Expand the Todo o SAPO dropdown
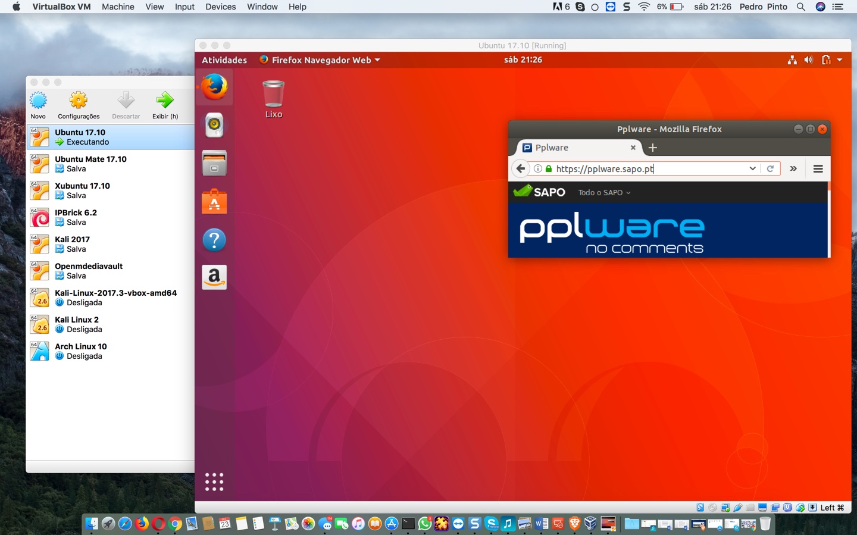The image size is (857, 535). point(603,192)
